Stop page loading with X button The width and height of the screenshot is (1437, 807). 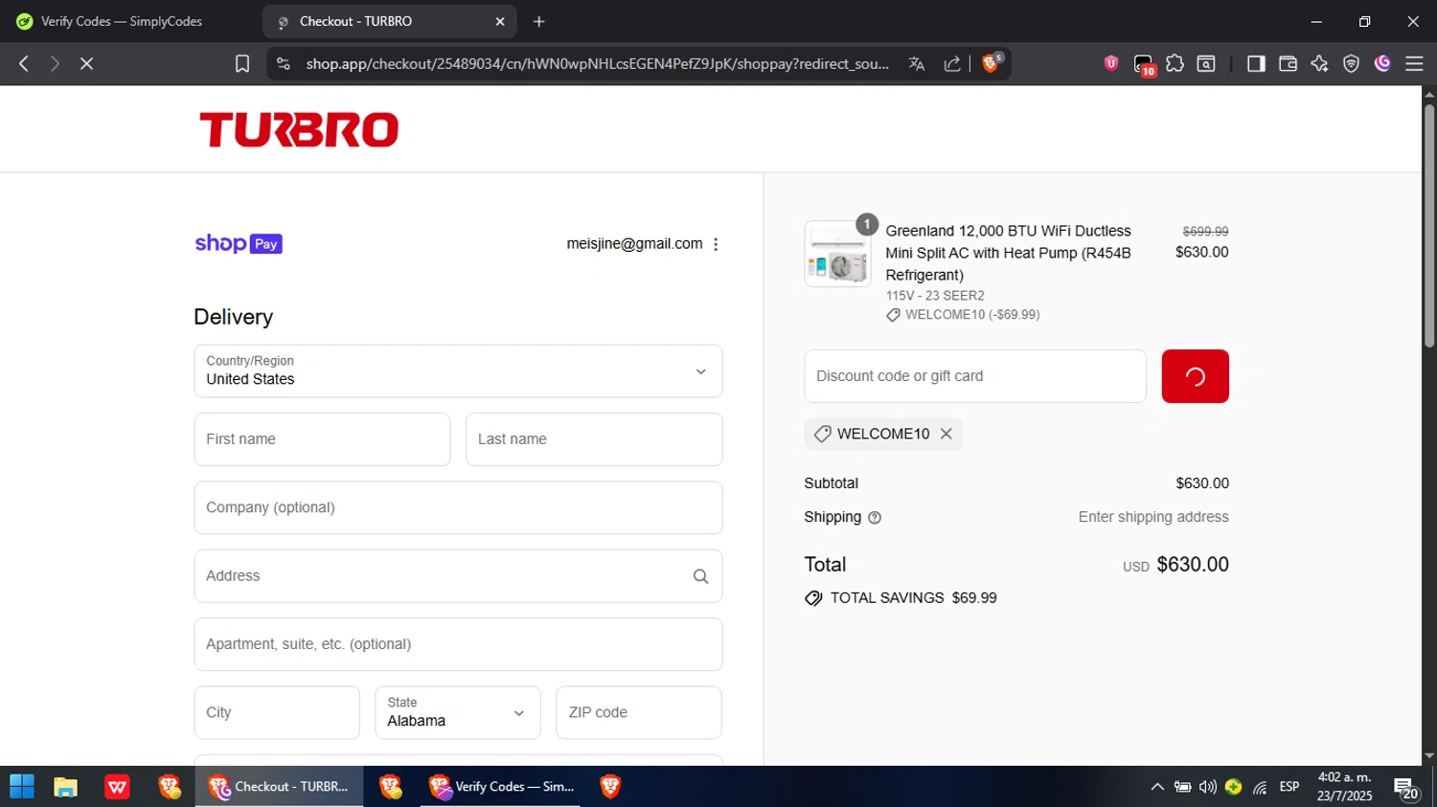[86, 63]
